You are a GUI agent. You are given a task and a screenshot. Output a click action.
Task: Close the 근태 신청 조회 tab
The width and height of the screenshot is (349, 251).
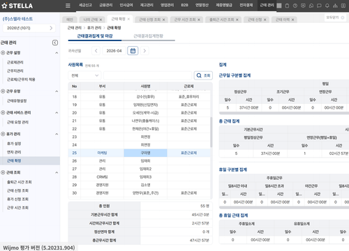(x=163, y=20)
